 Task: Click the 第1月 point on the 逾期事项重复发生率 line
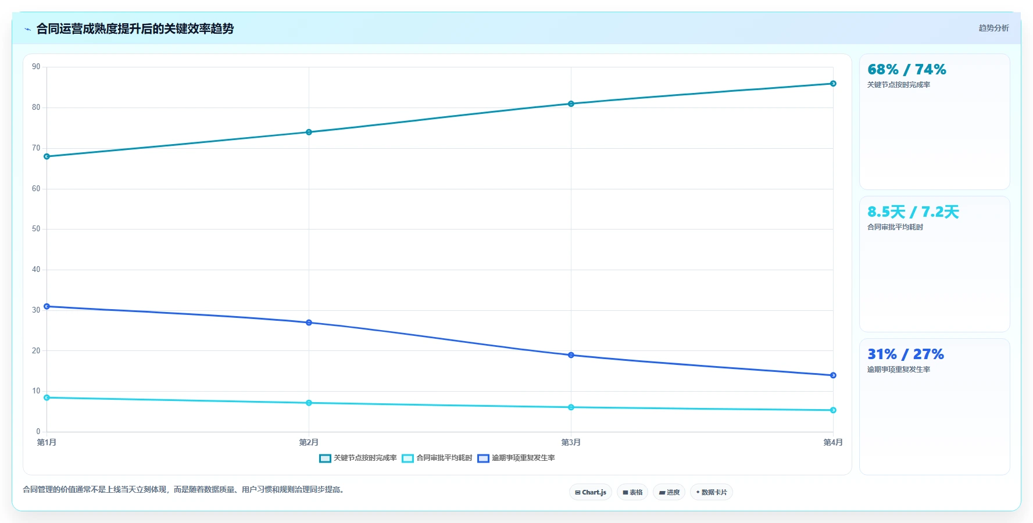pos(47,306)
